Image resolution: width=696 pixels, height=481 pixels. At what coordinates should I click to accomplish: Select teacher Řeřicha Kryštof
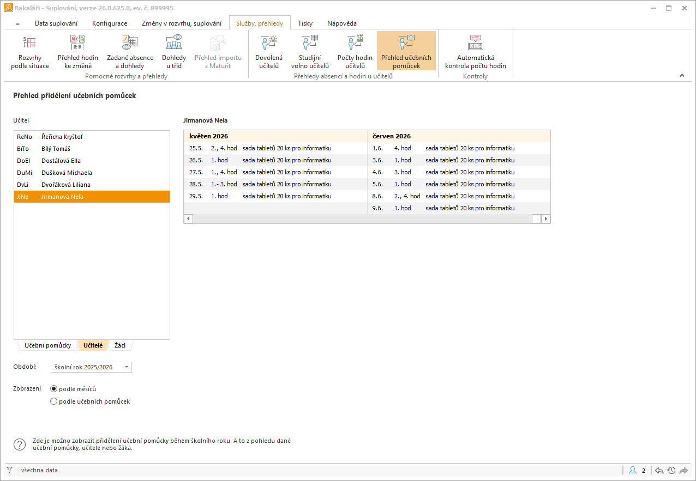(92, 137)
